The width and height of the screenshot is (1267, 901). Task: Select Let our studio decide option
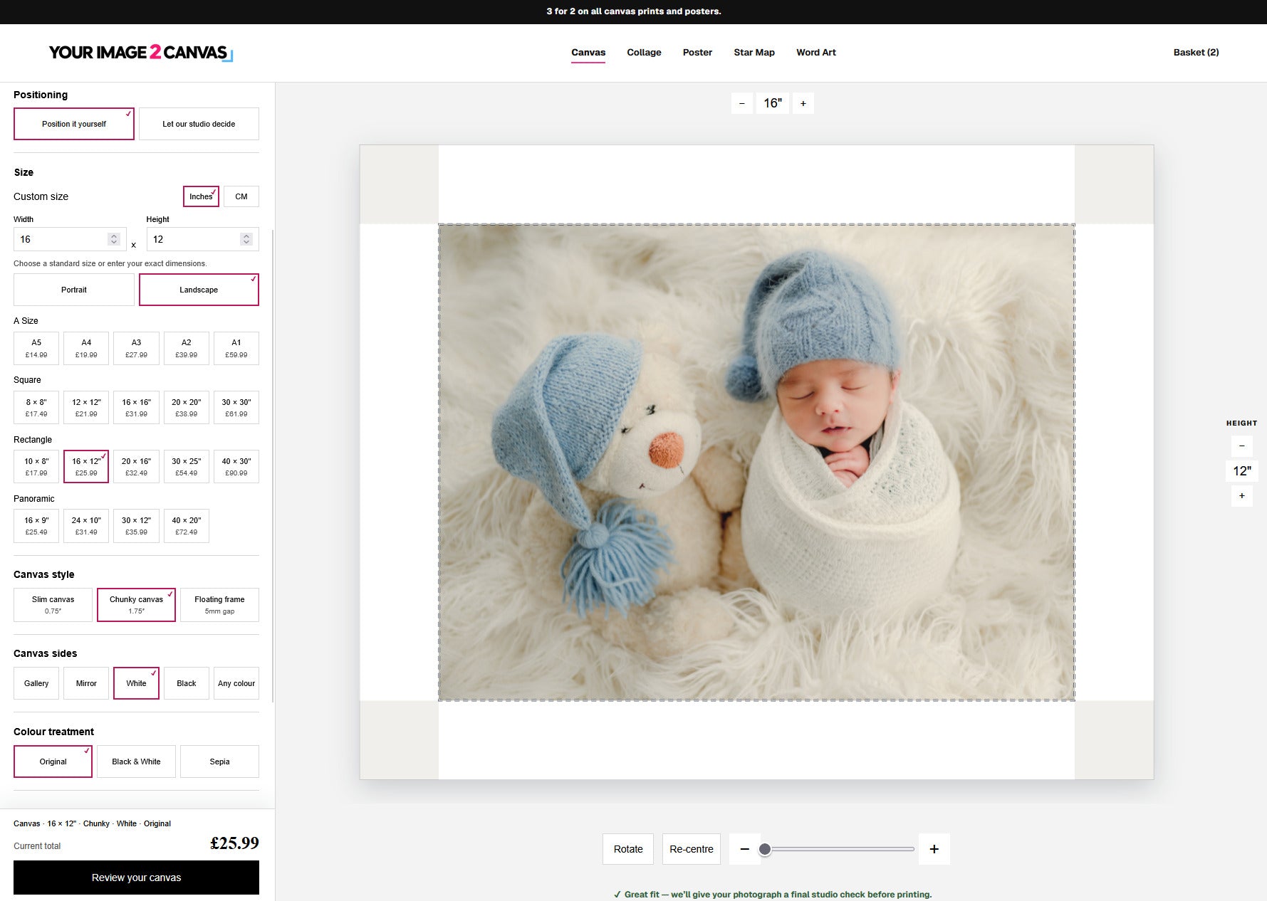point(199,124)
